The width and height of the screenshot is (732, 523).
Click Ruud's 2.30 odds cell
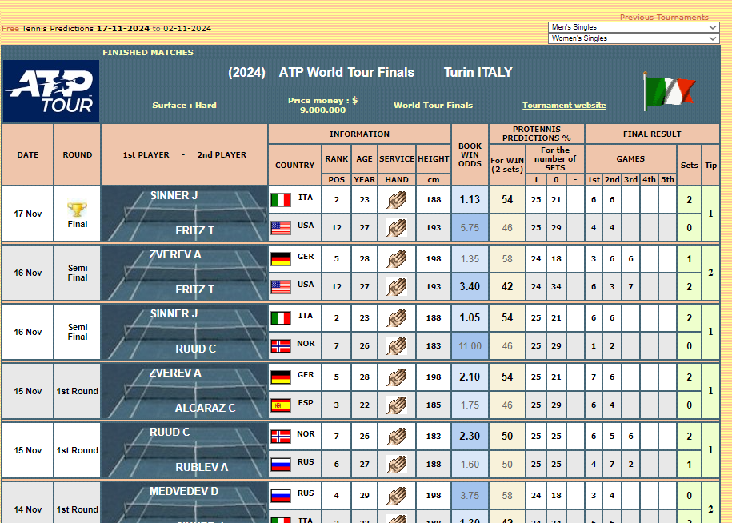[470, 436]
